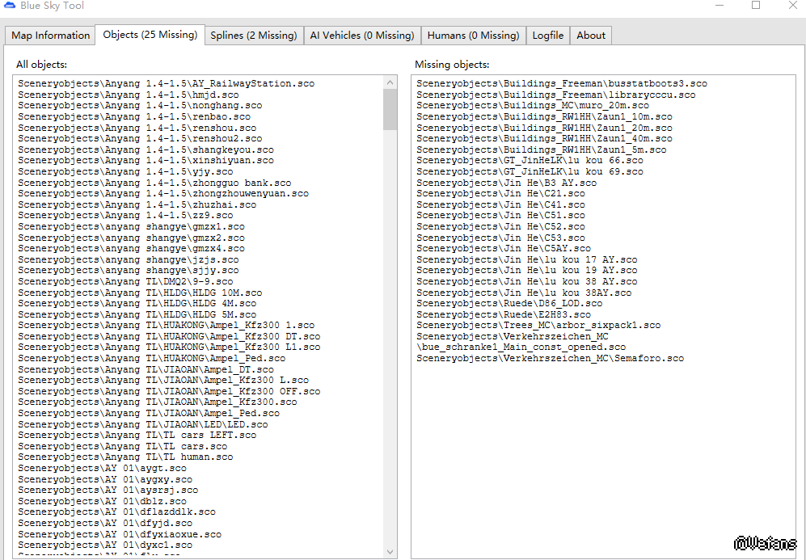
Task: Open the AI Vehicles (0 Missing) tab
Action: click(361, 36)
